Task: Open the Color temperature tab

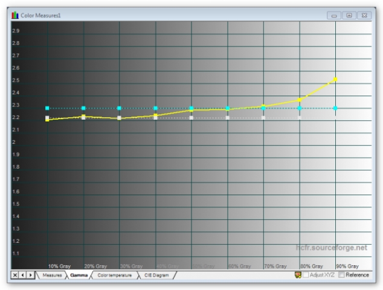Action: pos(114,275)
